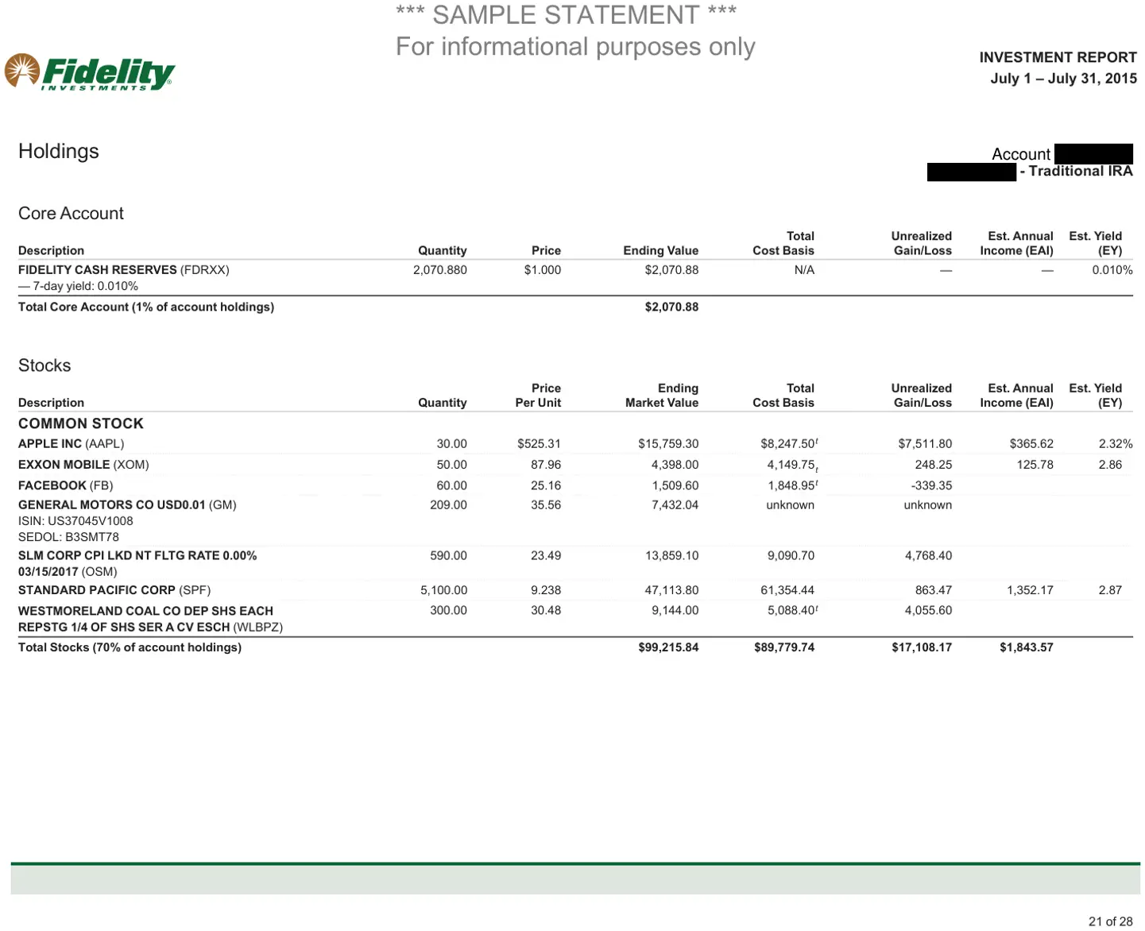Click the date range July 1 – July 31, 2015

(x=1063, y=78)
